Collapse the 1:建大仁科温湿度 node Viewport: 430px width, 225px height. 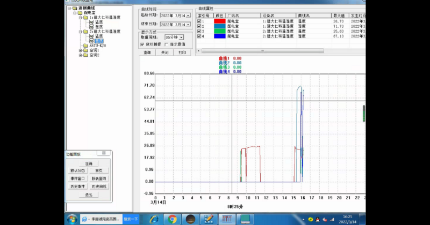click(x=80, y=18)
